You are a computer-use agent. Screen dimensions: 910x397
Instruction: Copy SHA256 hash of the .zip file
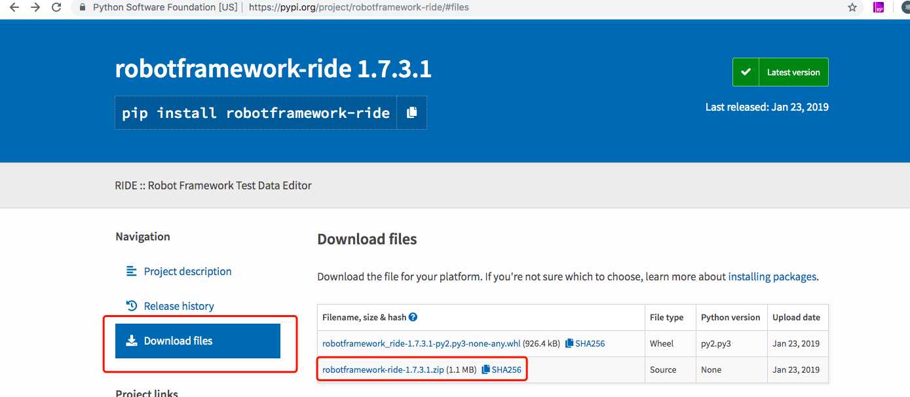(501, 370)
